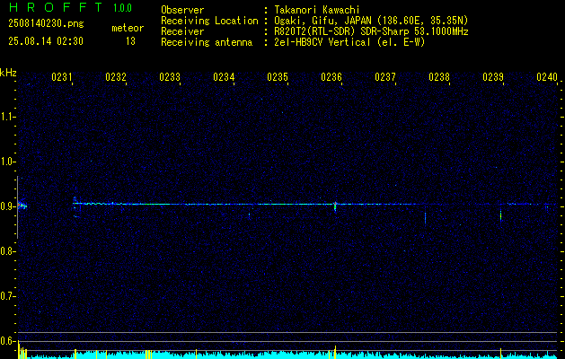Click the Receiver R820T2 SDR-Sharp line
This screenshot has width=565, height=359.
(371, 31)
